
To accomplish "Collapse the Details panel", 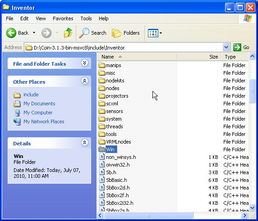I will pos(85,142).
